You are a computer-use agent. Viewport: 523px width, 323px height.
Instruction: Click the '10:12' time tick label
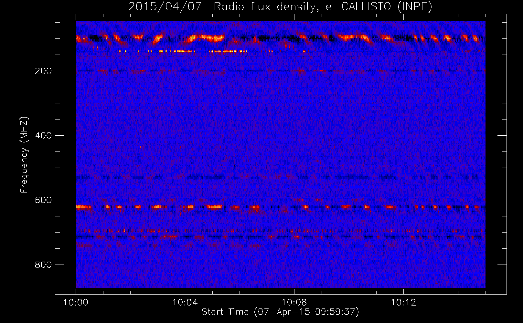pos(403,303)
